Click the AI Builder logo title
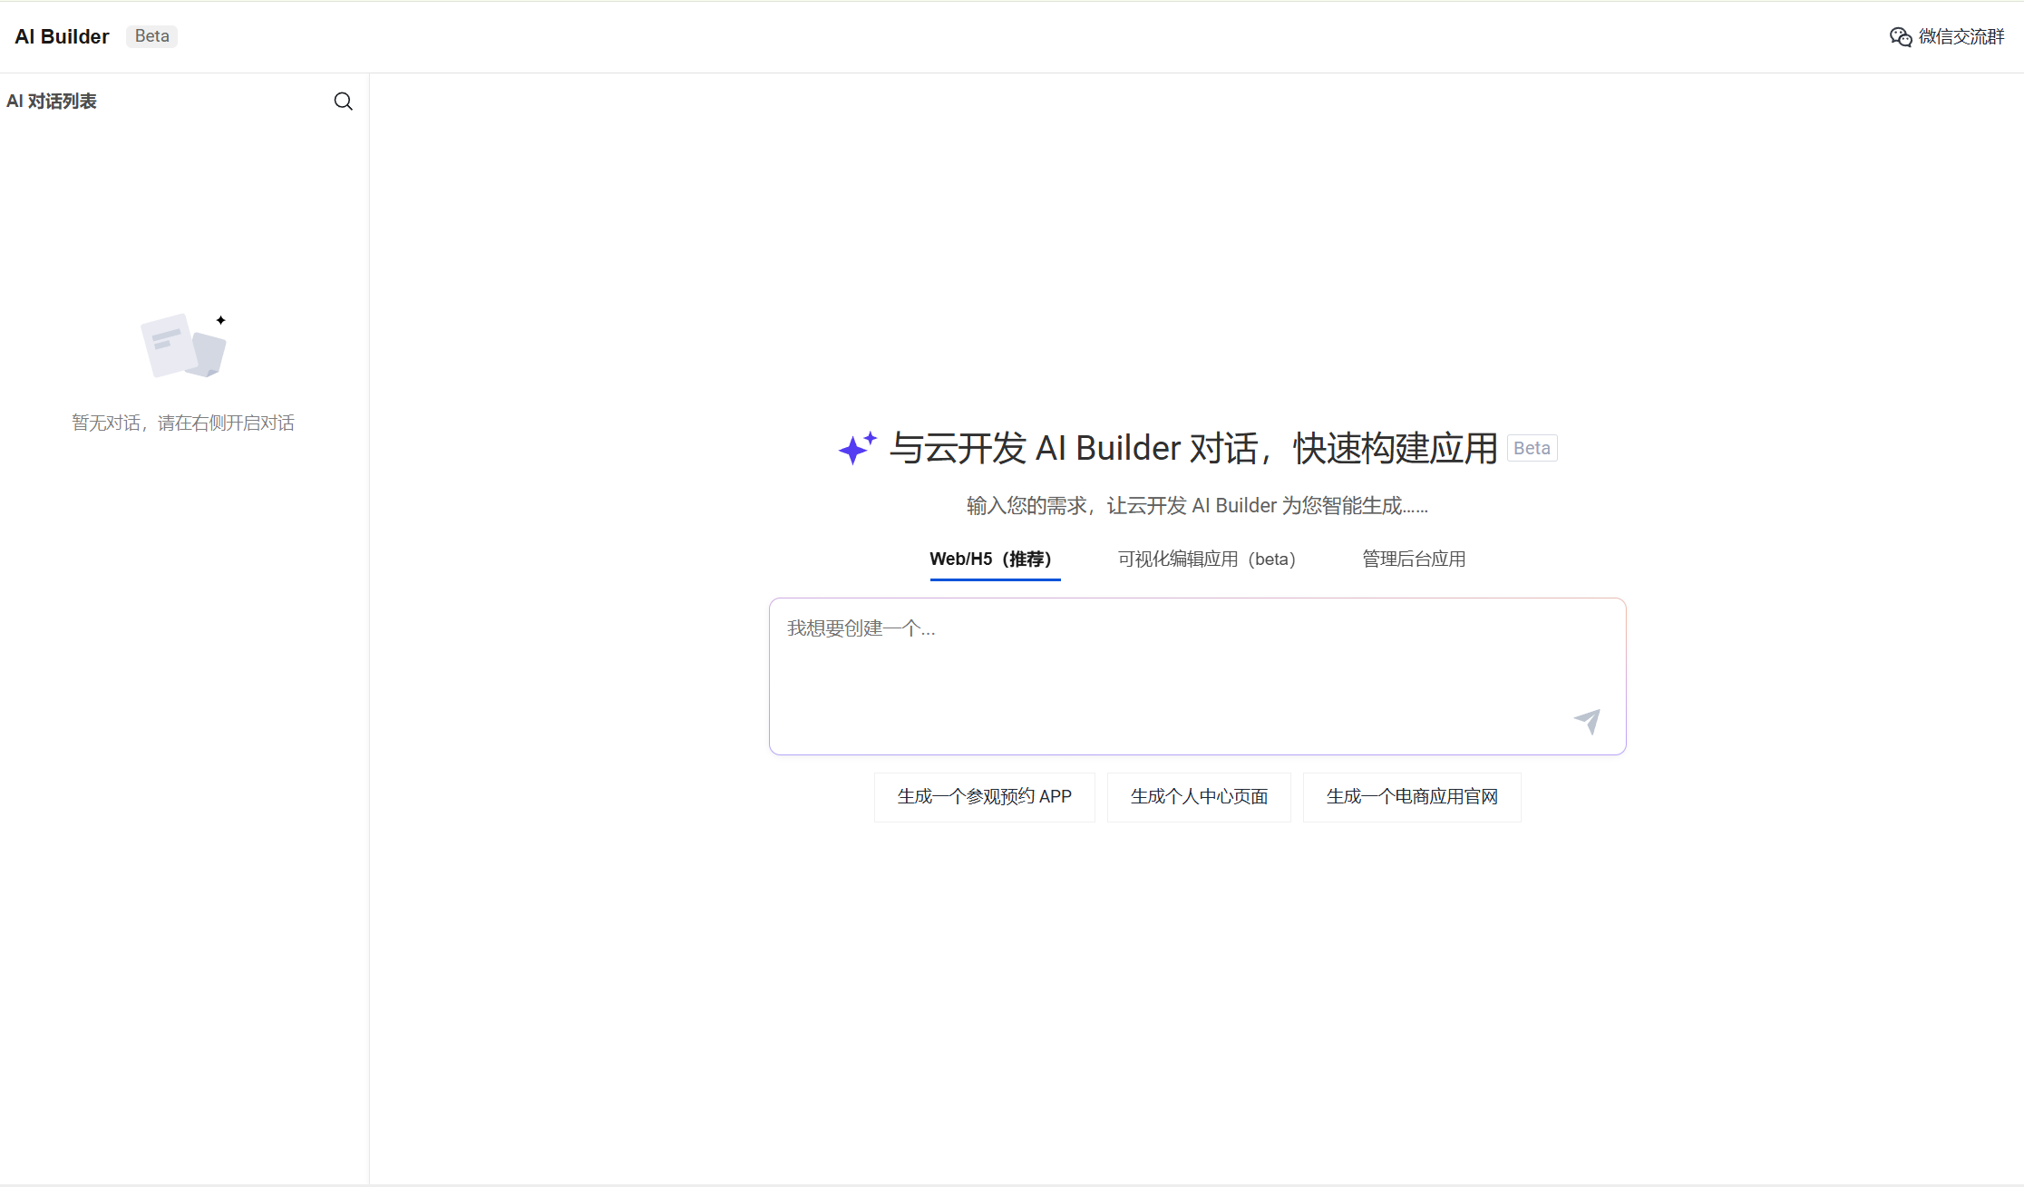This screenshot has width=2024, height=1187. [x=62, y=36]
